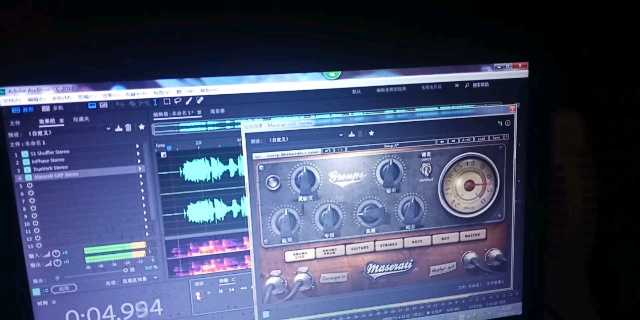Adjust the output (输出) knob on Maserati

(x=390, y=172)
